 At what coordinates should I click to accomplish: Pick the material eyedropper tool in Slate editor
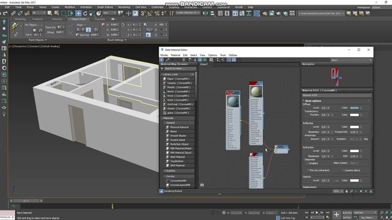(x=167, y=60)
